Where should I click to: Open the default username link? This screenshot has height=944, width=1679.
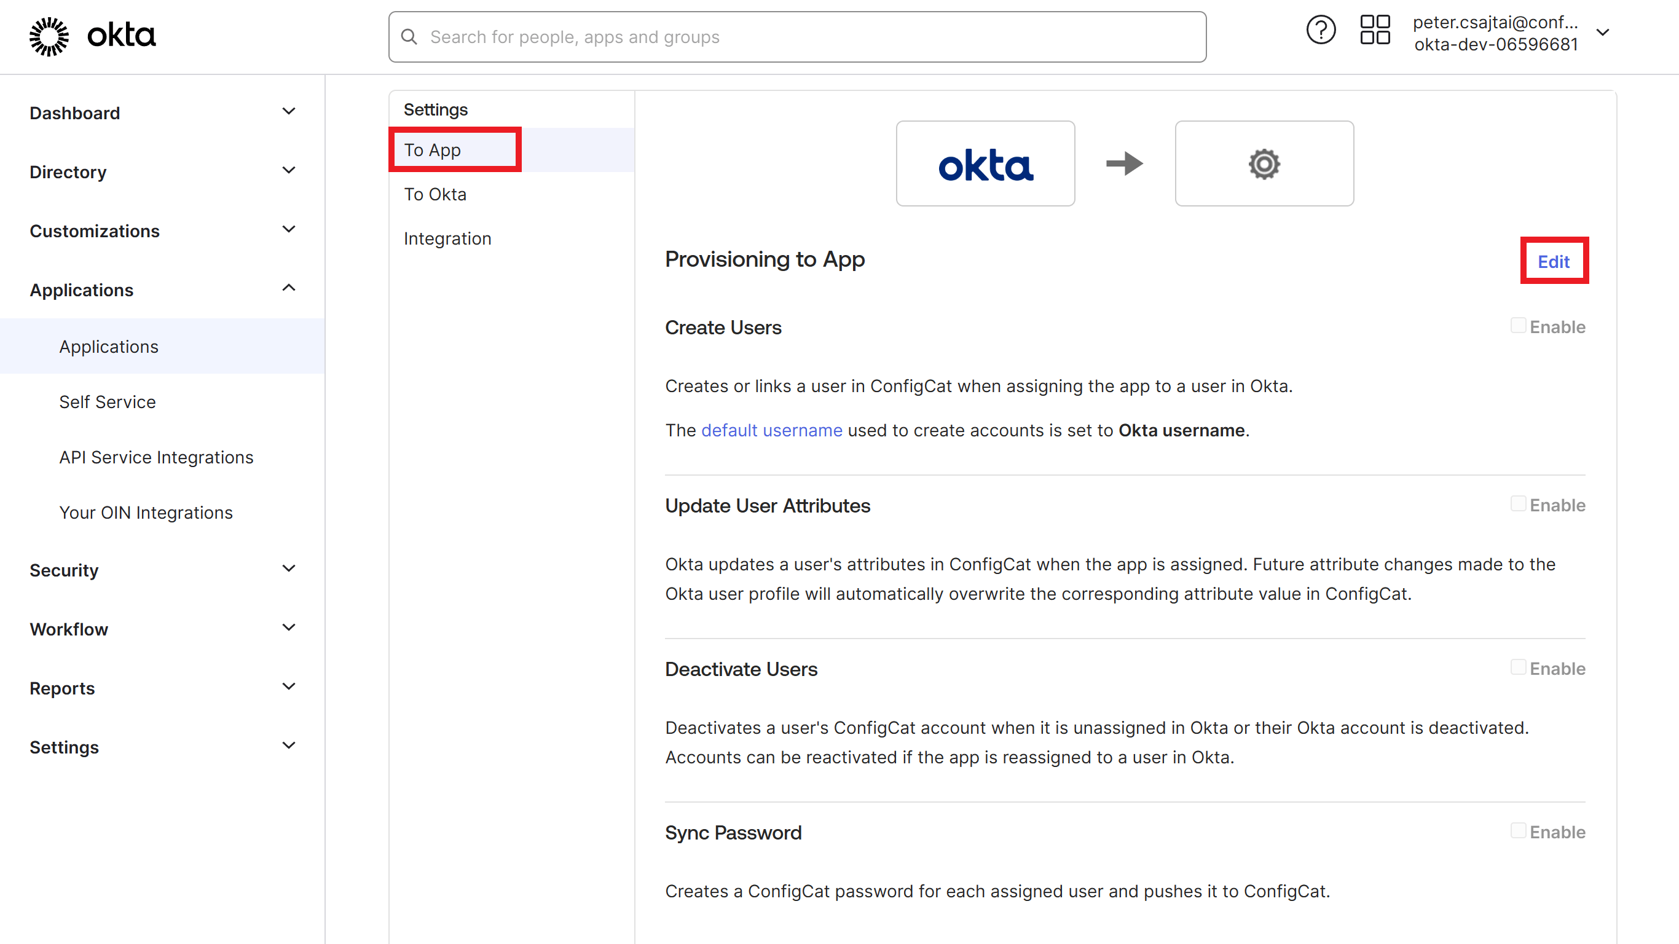tap(771, 430)
